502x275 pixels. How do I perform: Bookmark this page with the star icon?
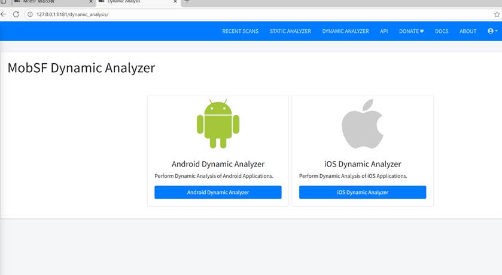[x=497, y=14]
